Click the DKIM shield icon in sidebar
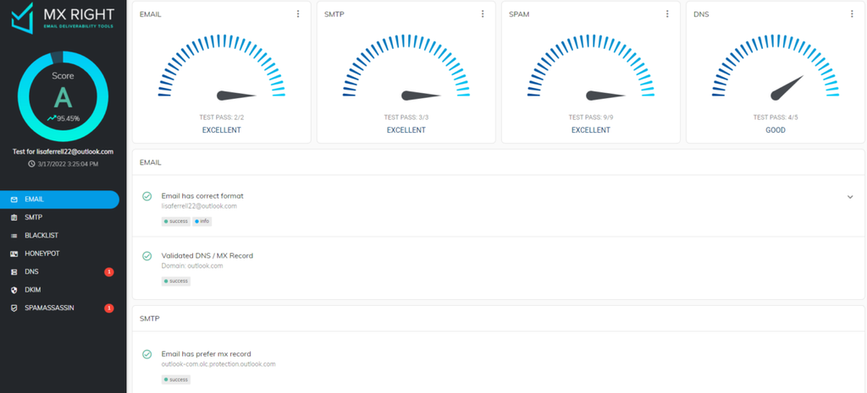The image size is (867, 393). (14, 290)
